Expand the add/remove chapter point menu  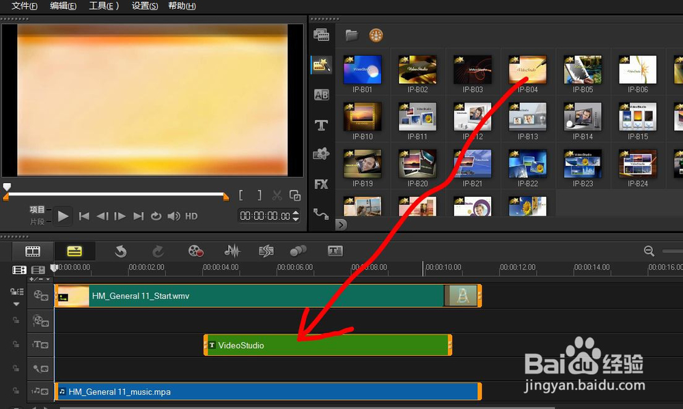pyautogui.click(x=39, y=279)
